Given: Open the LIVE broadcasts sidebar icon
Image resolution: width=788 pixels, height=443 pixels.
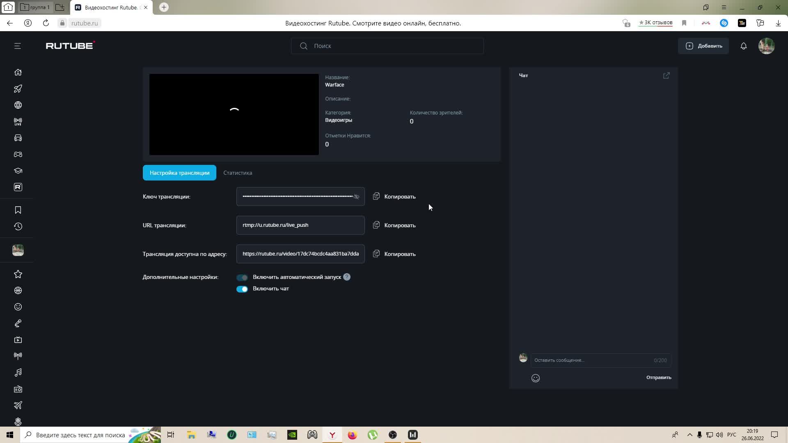Looking at the screenshot, I should pos(18,122).
